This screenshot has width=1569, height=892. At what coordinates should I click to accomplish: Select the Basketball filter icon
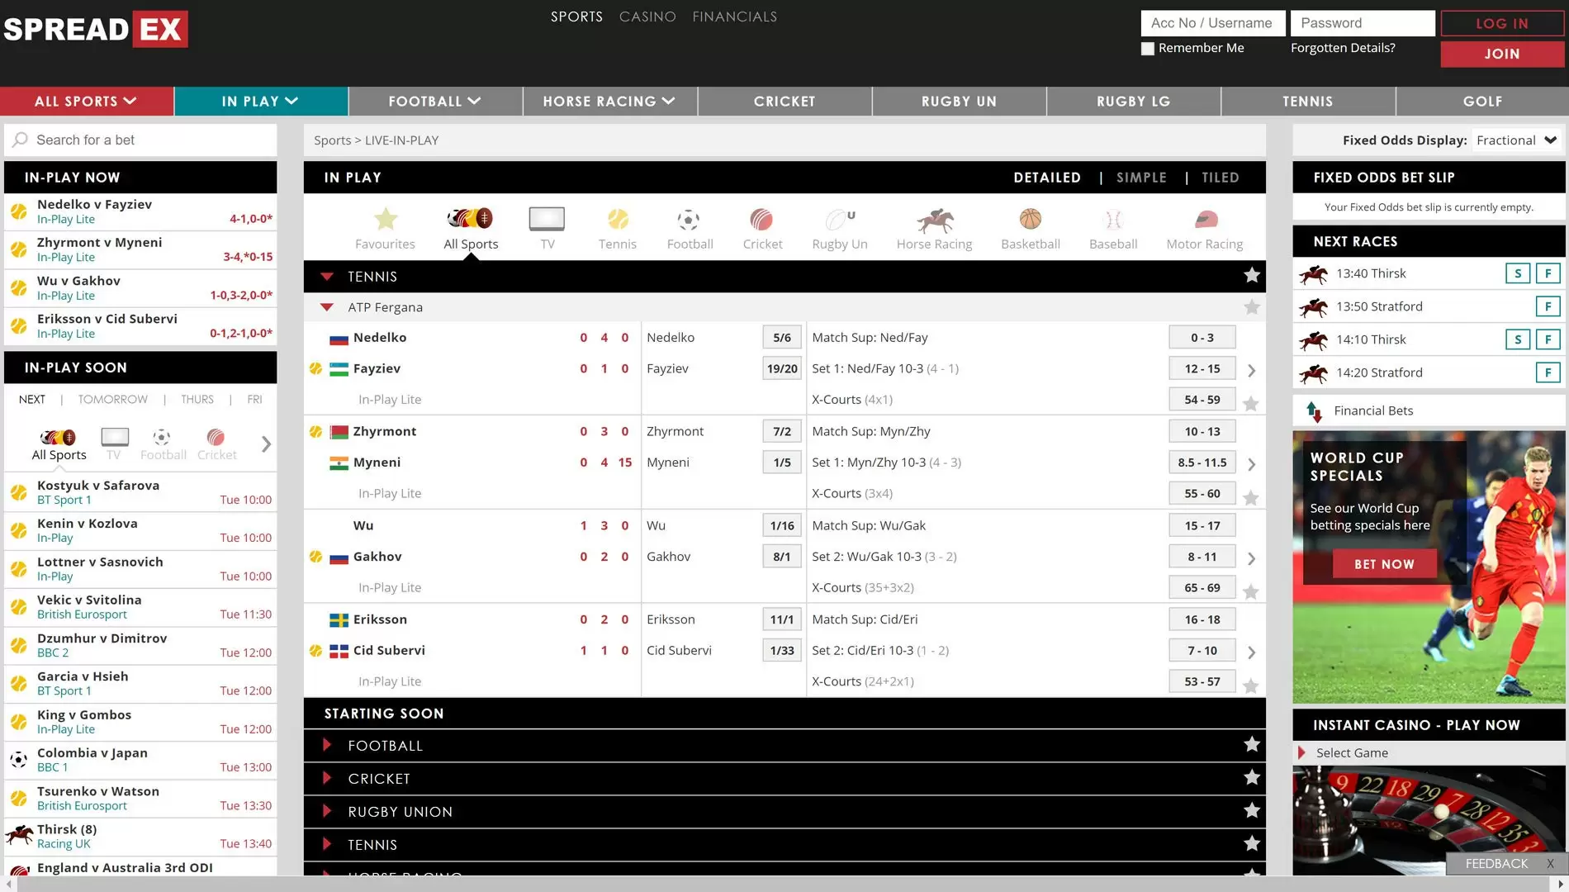coord(1031,219)
